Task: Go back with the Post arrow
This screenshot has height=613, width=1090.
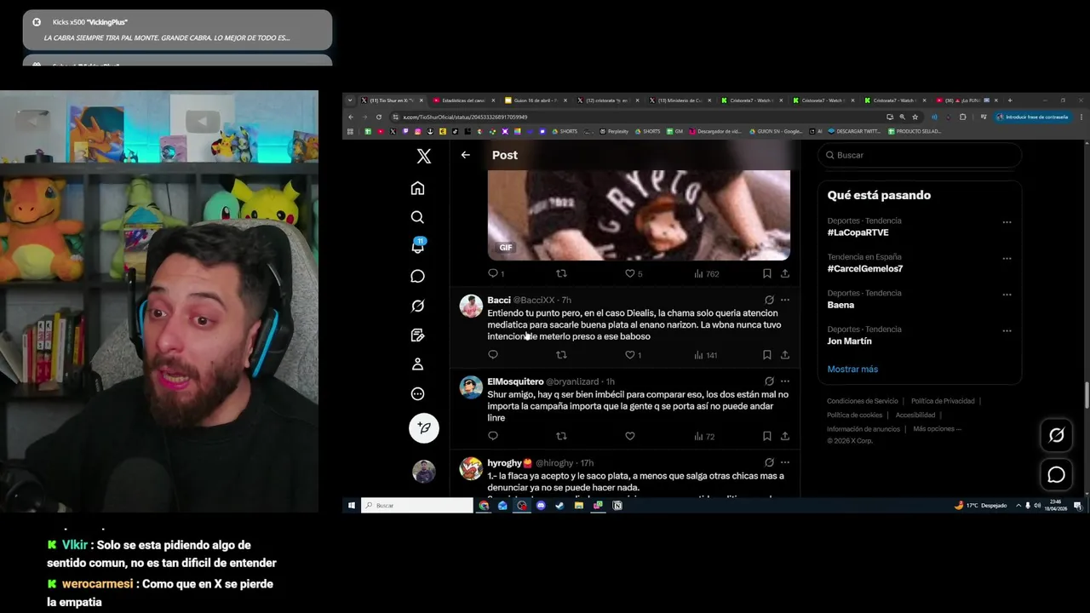Action: (x=465, y=155)
